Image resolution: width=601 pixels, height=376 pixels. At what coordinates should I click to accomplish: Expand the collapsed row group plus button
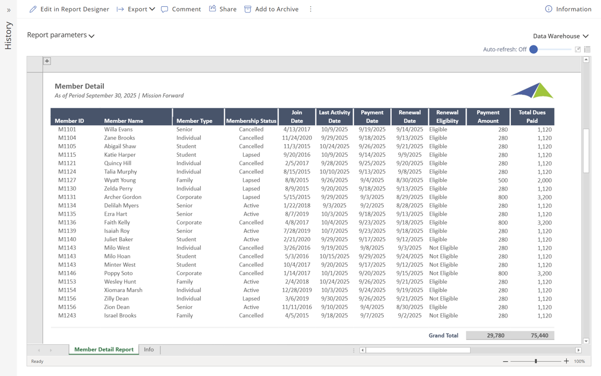(47, 61)
